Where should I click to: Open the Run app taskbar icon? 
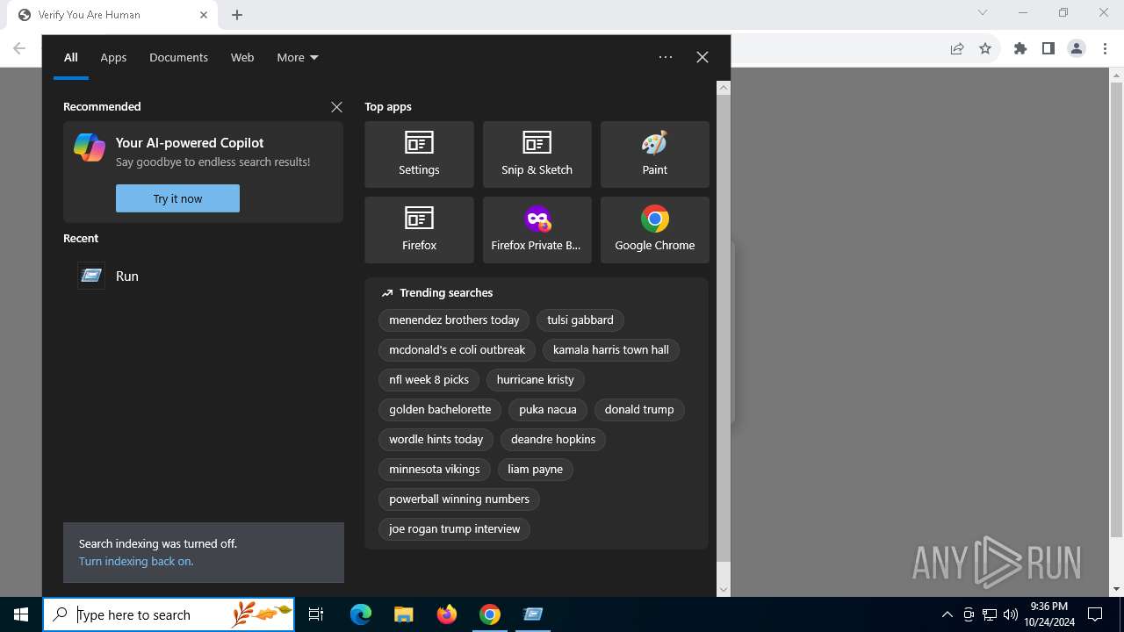(x=533, y=614)
